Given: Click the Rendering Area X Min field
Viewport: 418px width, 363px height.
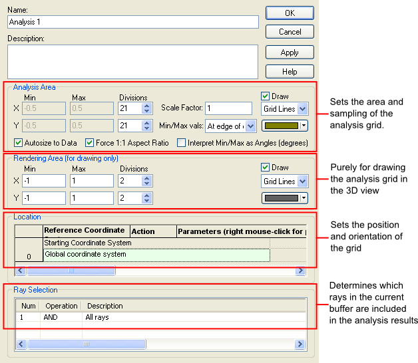Looking at the screenshot, I should pyautogui.click(x=43, y=181).
